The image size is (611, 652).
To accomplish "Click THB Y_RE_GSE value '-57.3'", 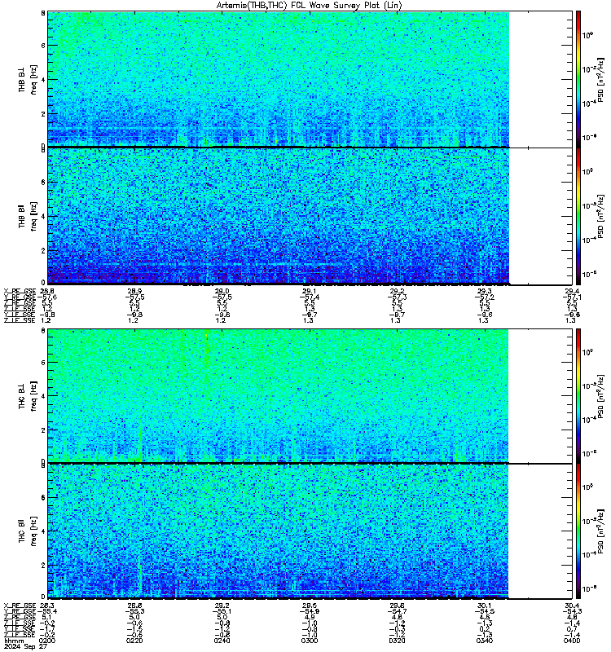I will pyautogui.click(x=397, y=297).
